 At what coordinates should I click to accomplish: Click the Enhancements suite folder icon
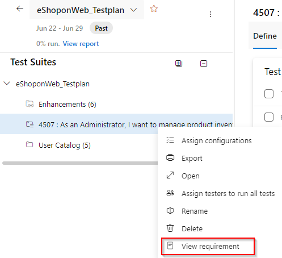pyautogui.click(x=30, y=104)
